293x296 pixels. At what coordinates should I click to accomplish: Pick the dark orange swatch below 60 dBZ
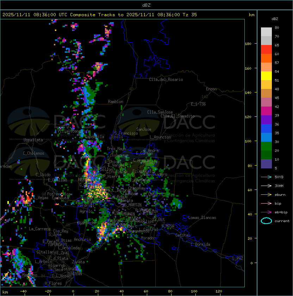266,58
